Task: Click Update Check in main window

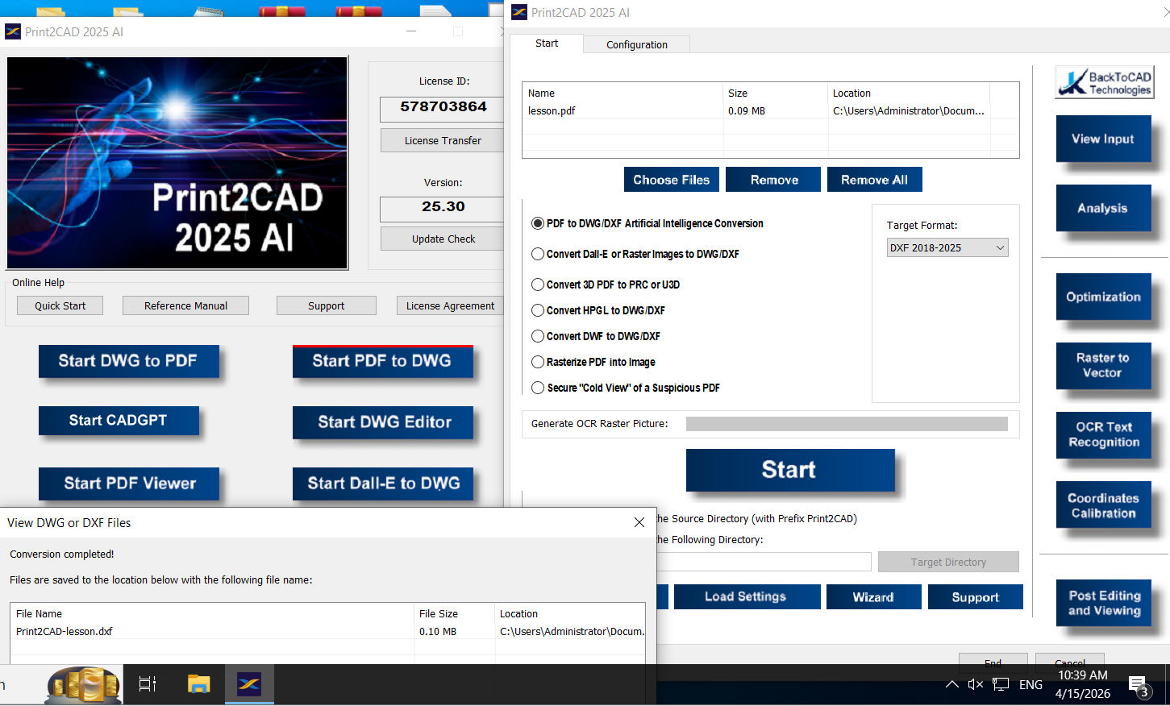Action: [443, 239]
